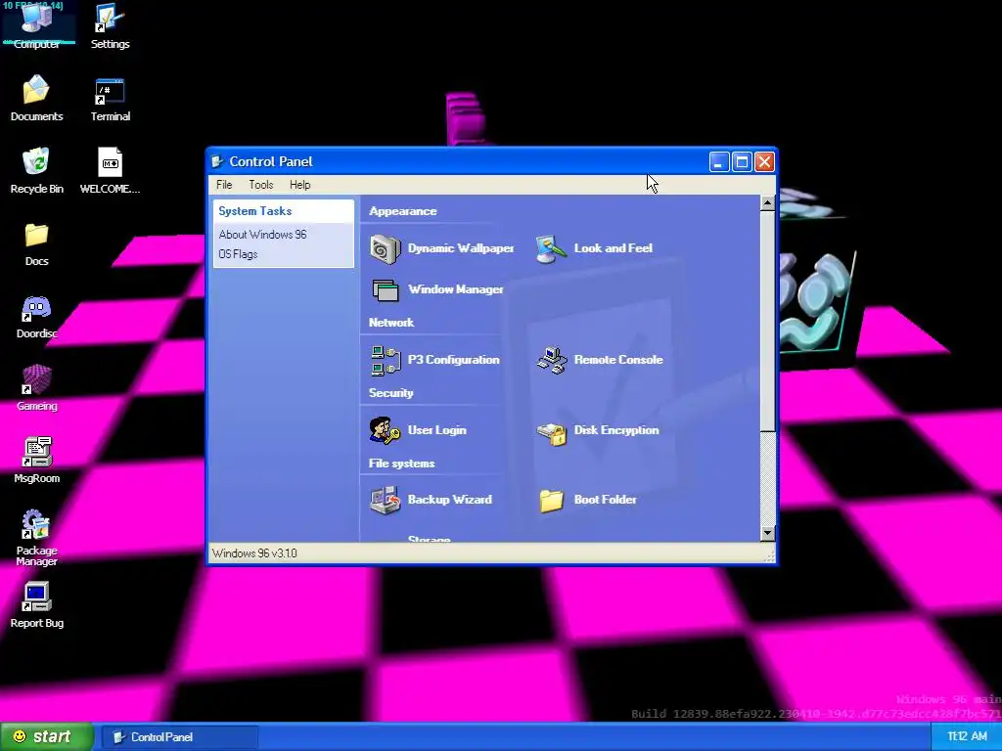Click the System Tasks header

283,211
